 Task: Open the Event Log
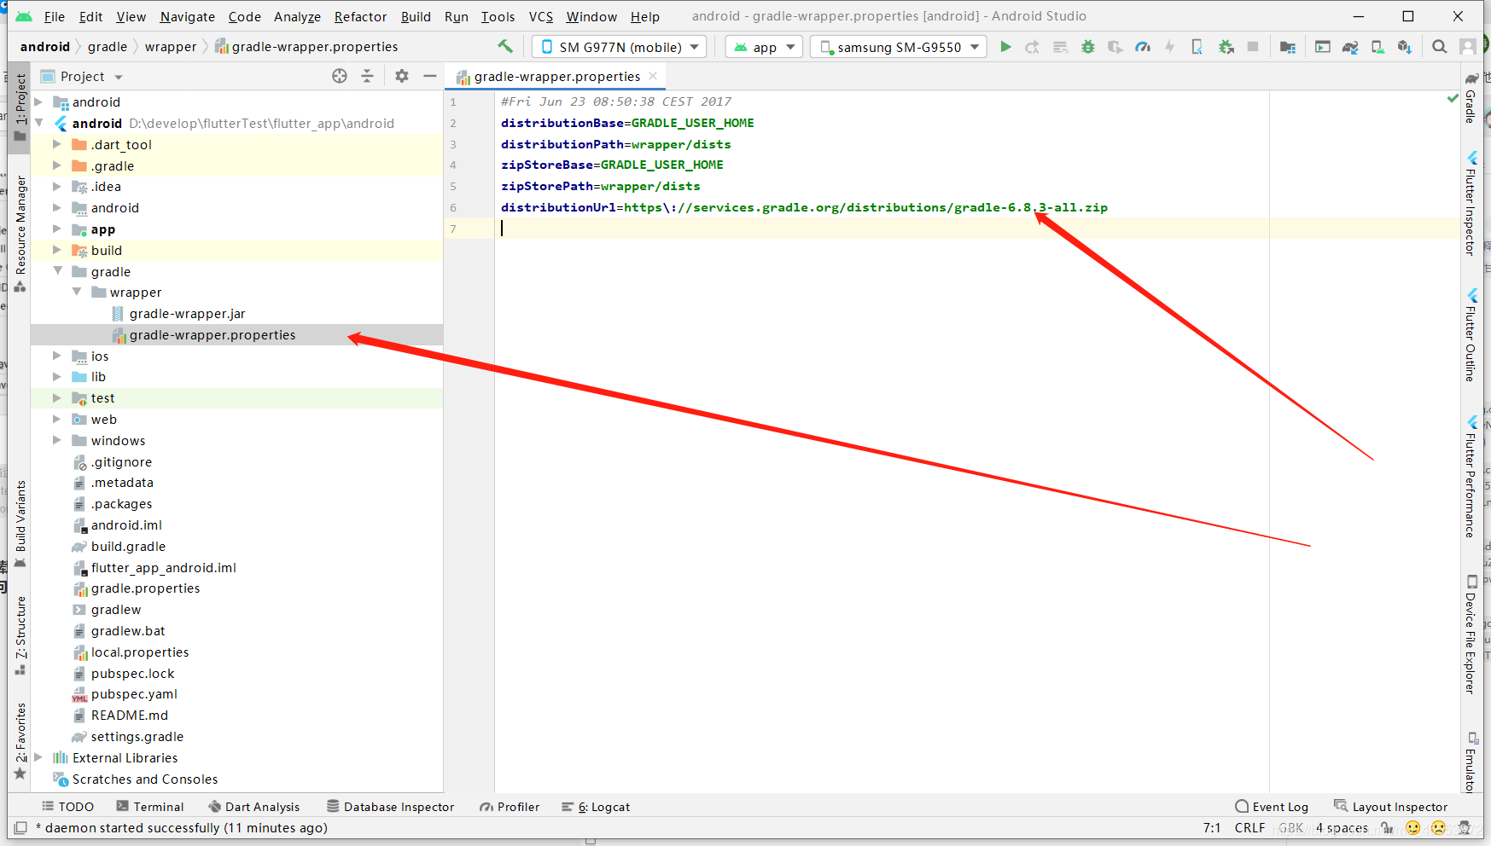tap(1272, 807)
